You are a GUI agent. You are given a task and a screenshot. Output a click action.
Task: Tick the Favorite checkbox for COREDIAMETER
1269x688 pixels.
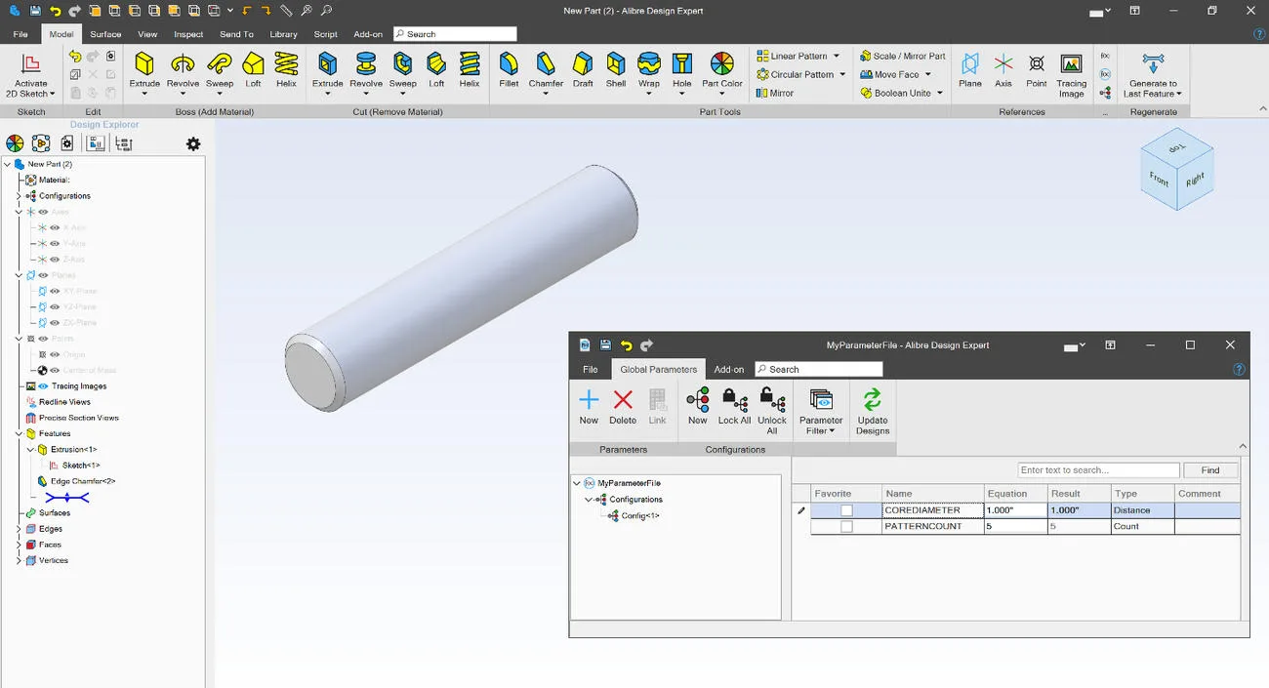[x=846, y=510]
